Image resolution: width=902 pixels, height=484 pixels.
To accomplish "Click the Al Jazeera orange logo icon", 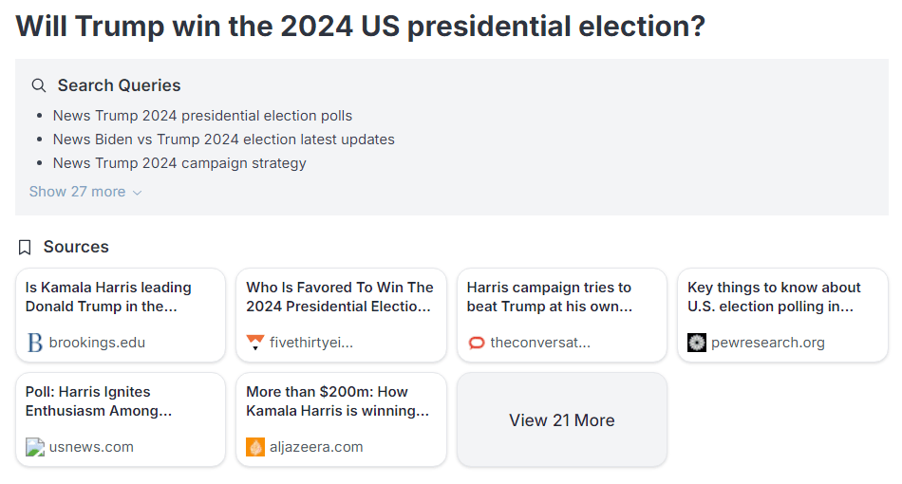I will tap(255, 447).
